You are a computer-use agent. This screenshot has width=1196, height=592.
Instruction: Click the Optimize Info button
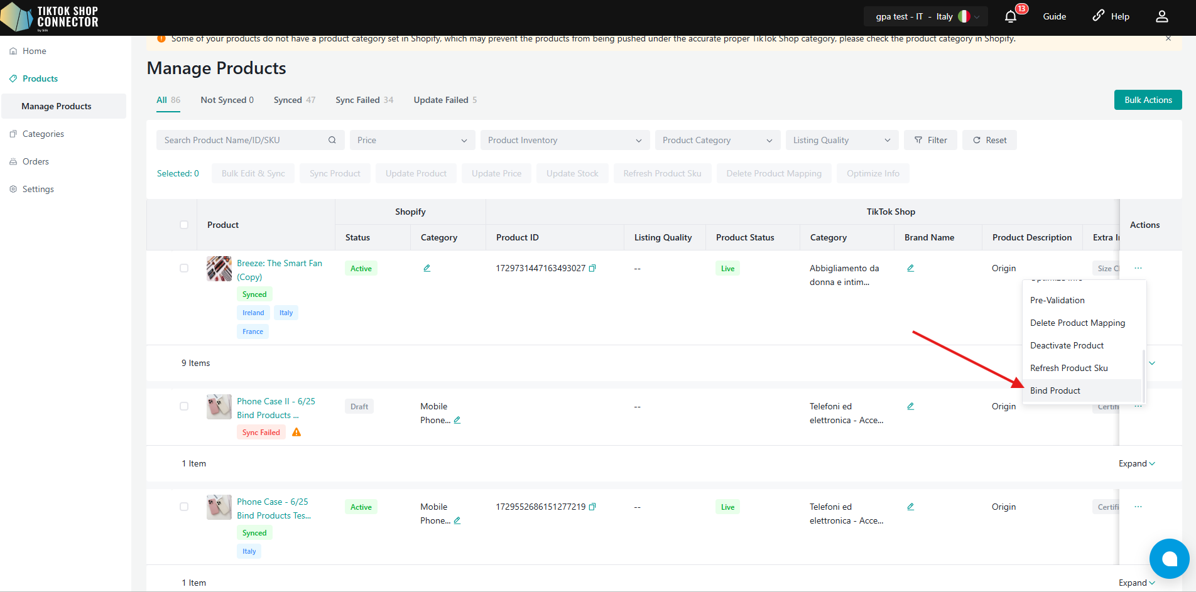click(x=873, y=173)
